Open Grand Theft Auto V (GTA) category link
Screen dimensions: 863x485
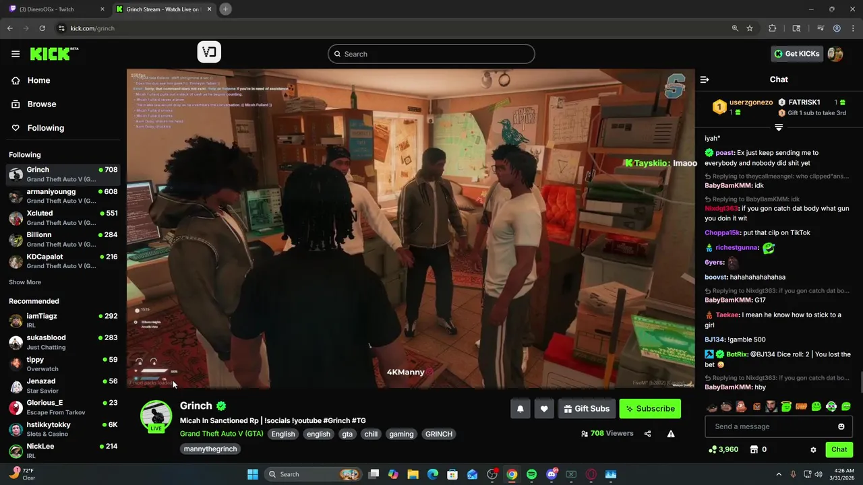[221, 434]
